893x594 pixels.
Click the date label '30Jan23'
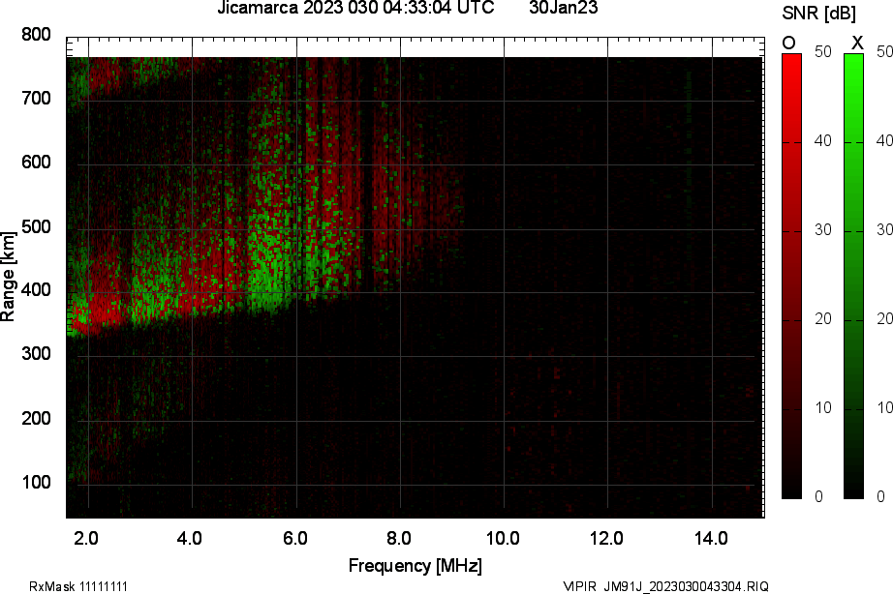[564, 8]
